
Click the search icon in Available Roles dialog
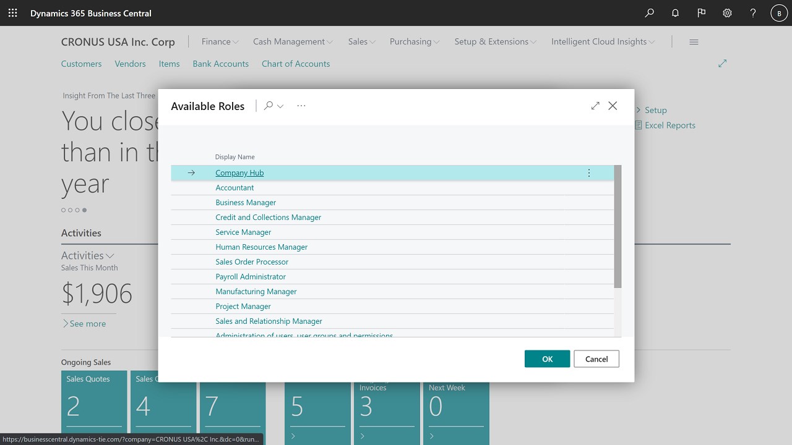268,106
